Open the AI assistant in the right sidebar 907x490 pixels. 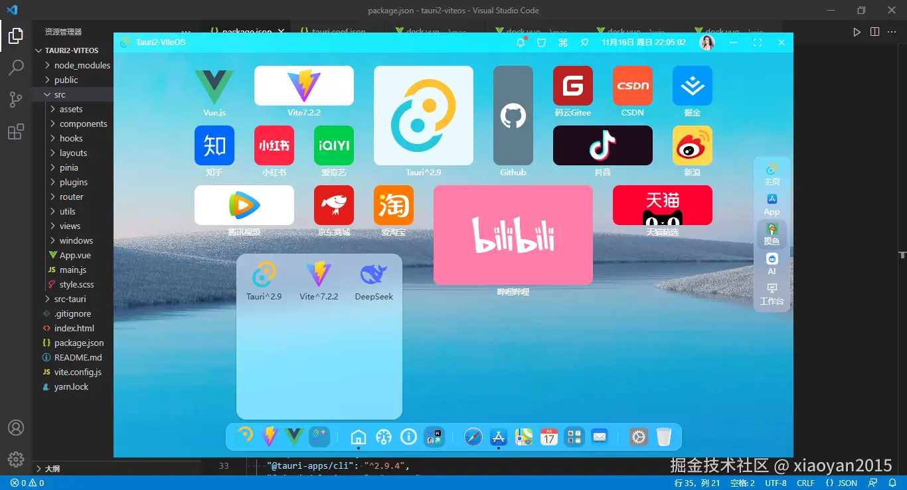coord(772,264)
